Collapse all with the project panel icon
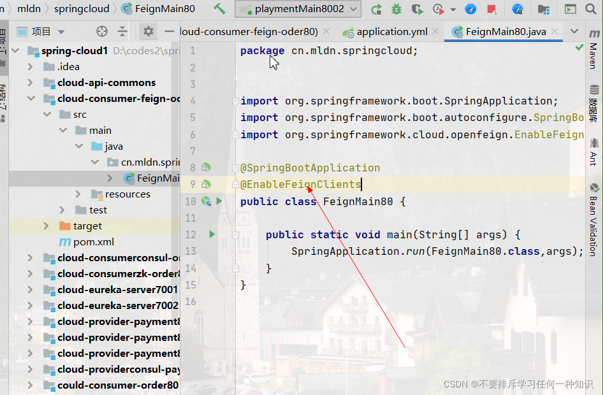This screenshot has width=603, height=395. 122,31
